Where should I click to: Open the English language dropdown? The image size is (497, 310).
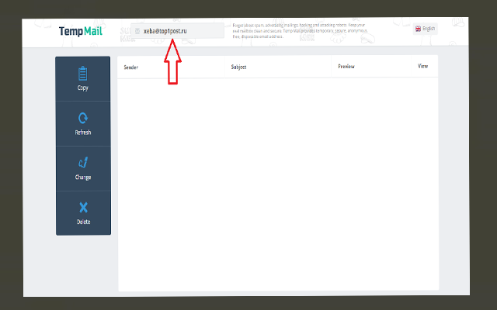pos(426,29)
